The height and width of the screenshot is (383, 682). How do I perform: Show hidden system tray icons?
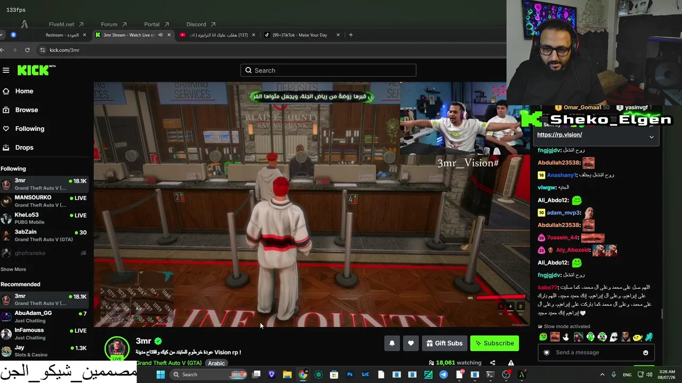point(603,374)
